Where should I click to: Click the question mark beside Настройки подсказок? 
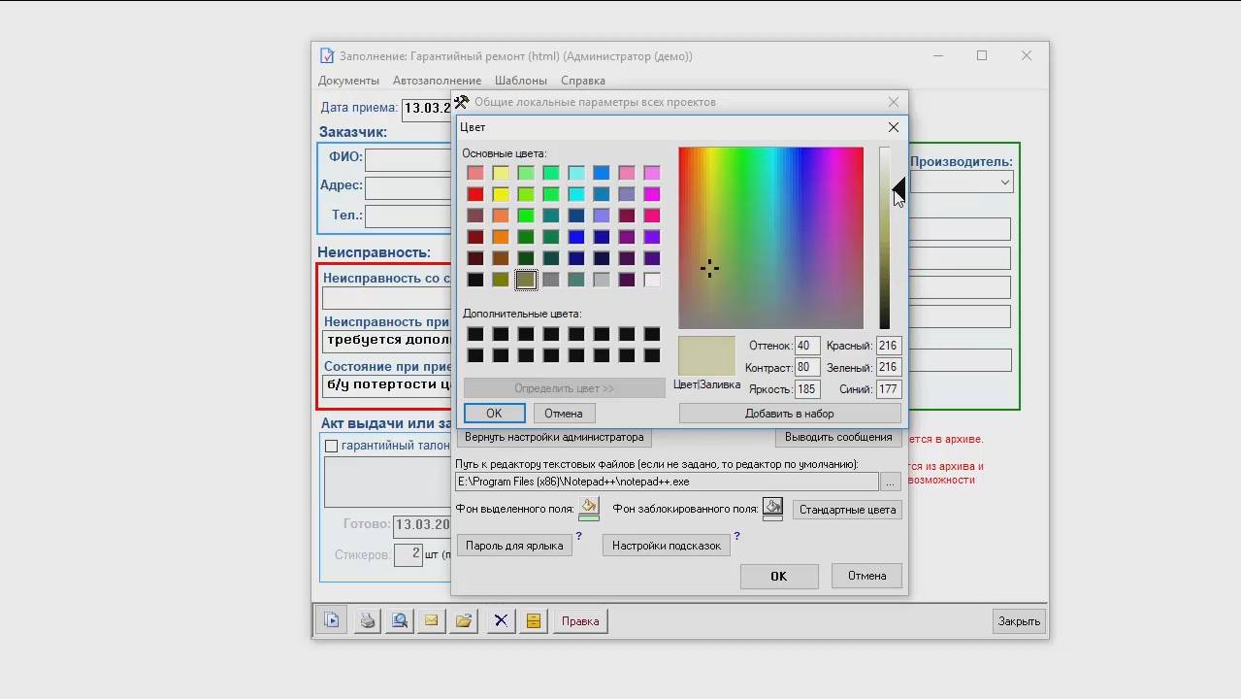coord(736,536)
